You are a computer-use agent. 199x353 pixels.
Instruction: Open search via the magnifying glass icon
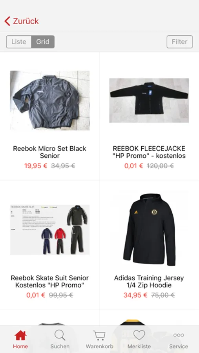pyautogui.click(x=60, y=335)
